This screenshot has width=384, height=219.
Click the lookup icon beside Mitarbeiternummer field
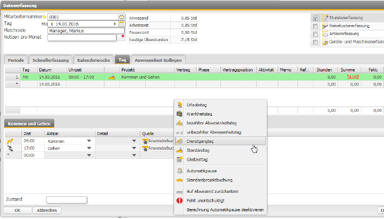click(121, 17)
